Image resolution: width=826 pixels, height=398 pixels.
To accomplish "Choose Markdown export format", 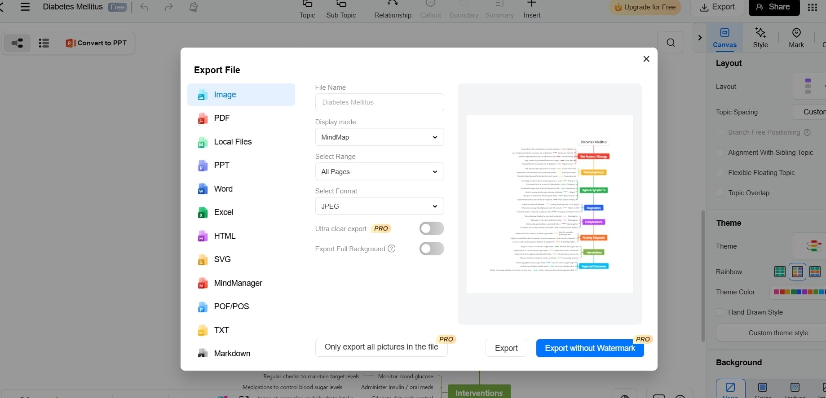I will [241, 354].
